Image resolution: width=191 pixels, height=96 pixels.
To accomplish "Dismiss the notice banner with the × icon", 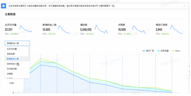I will pyautogui.click(x=184, y=6).
